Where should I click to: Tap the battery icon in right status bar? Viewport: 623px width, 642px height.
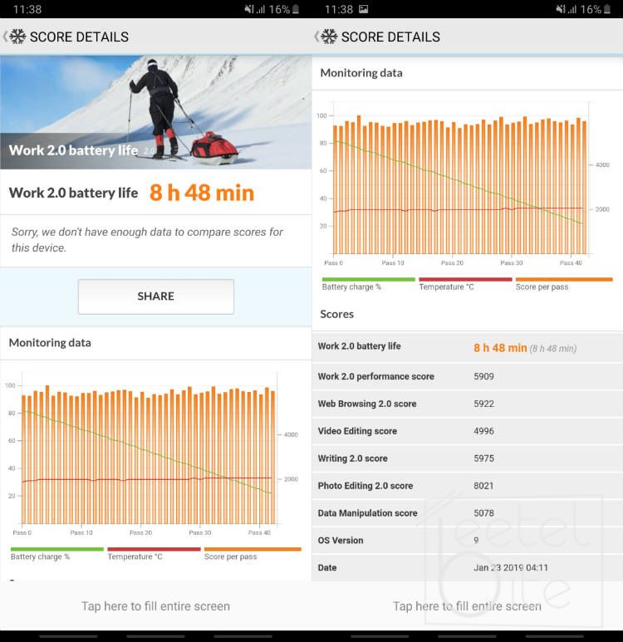(x=607, y=9)
